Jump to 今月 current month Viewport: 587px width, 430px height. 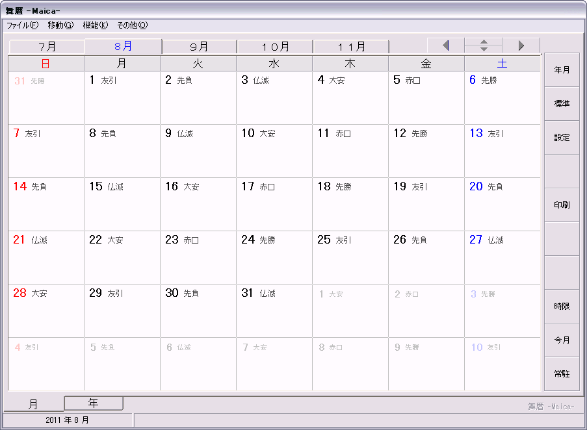tap(562, 340)
